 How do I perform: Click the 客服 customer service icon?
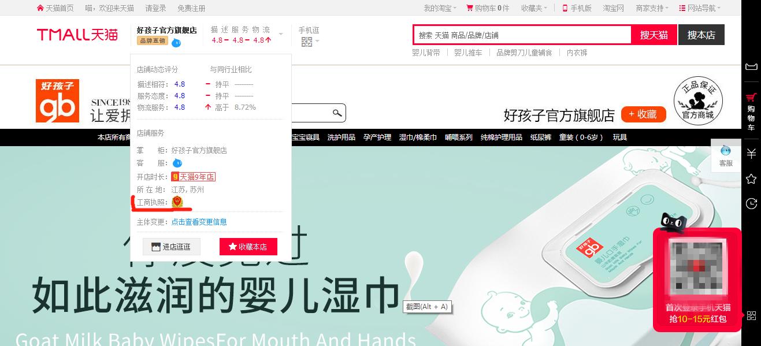pyautogui.click(x=726, y=155)
